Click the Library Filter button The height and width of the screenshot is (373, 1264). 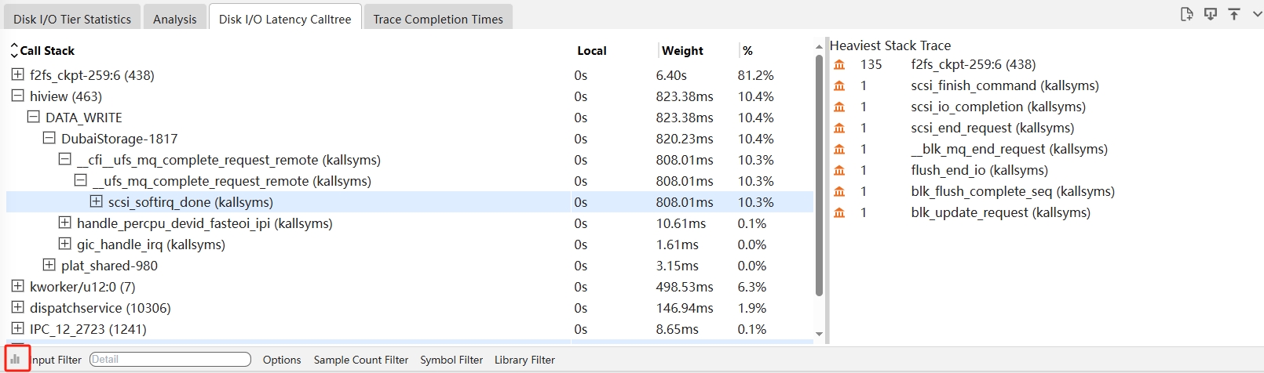coord(524,360)
